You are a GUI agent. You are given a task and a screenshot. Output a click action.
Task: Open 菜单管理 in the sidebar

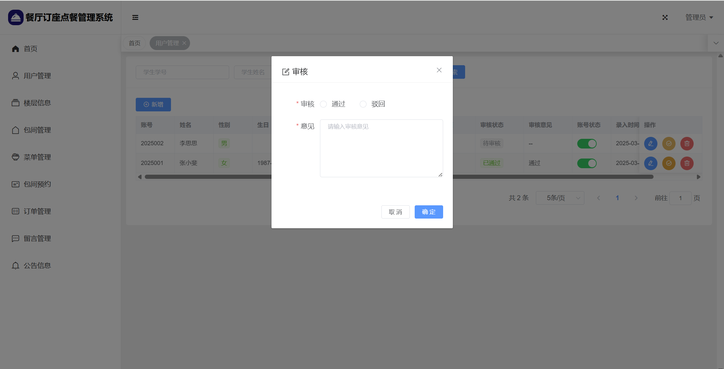[x=37, y=157]
